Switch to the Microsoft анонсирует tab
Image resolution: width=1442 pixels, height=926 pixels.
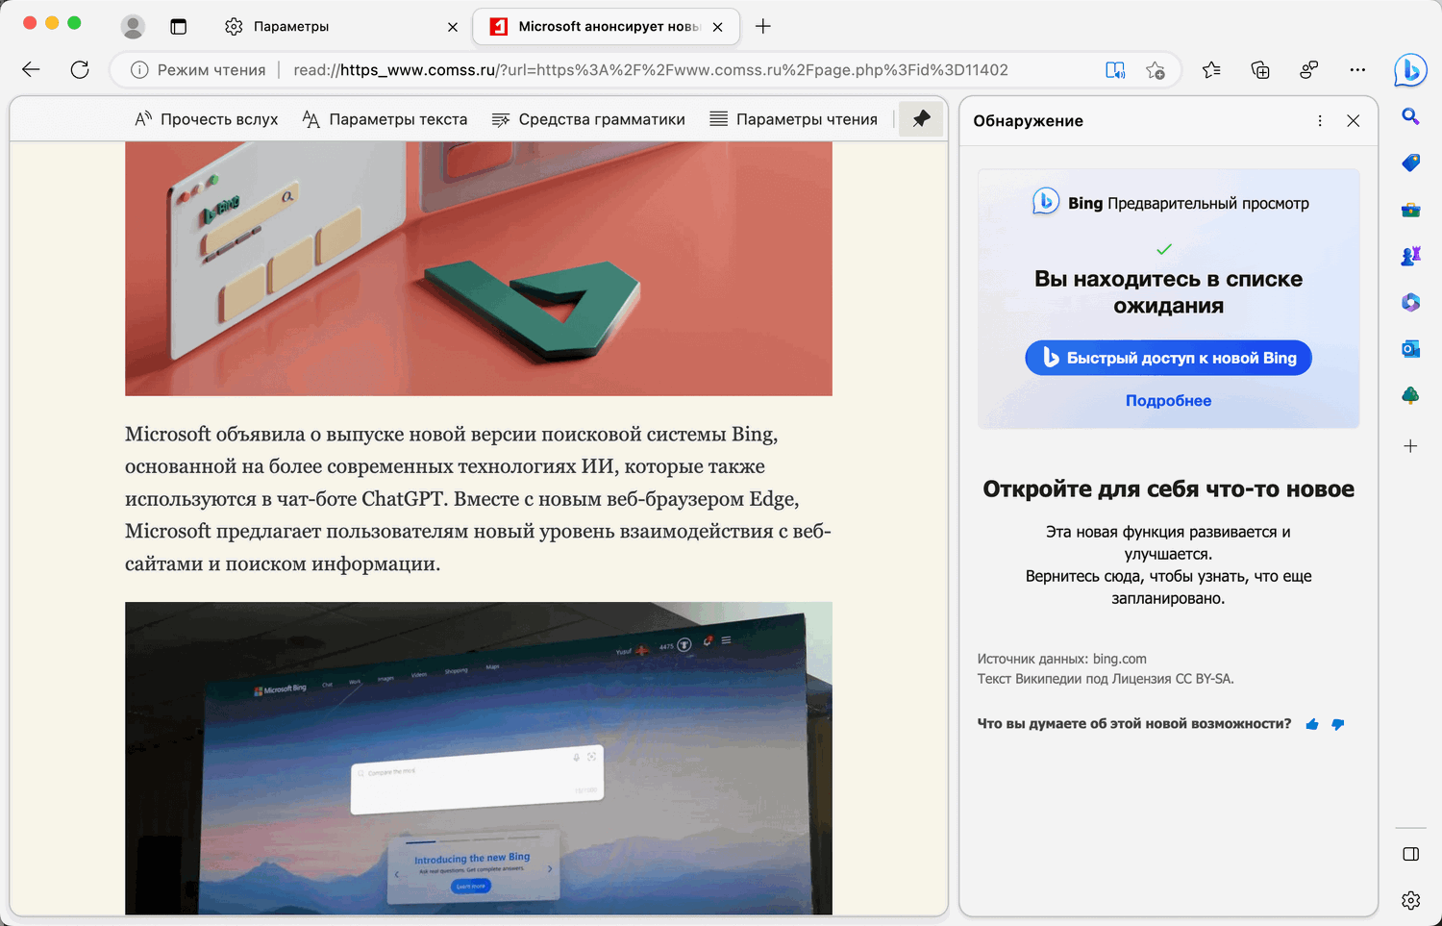(608, 27)
